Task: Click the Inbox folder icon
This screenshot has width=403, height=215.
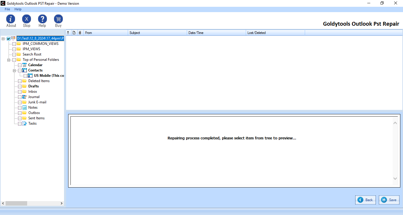Action: (x=25, y=92)
